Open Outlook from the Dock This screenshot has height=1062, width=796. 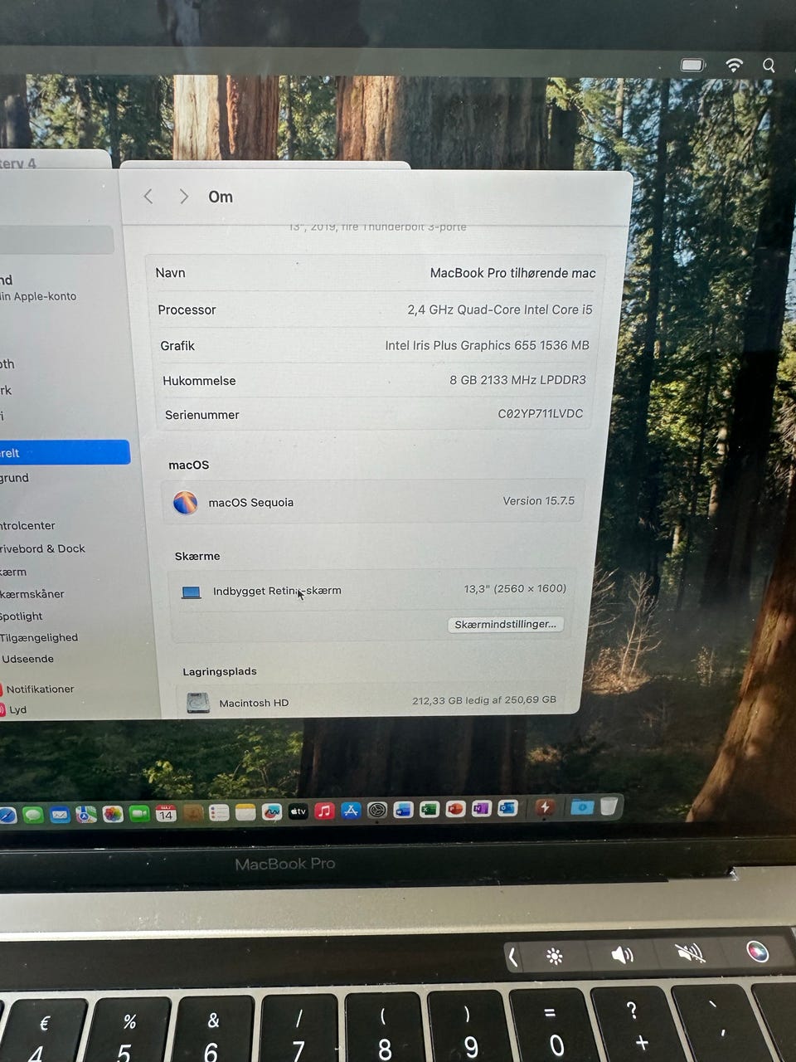[x=507, y=807]
